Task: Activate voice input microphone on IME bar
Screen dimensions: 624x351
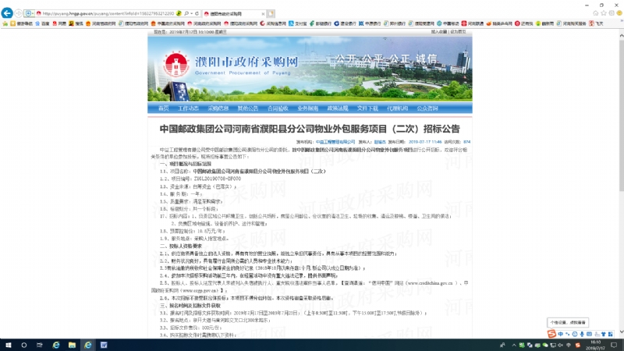Action: [582, 334]
